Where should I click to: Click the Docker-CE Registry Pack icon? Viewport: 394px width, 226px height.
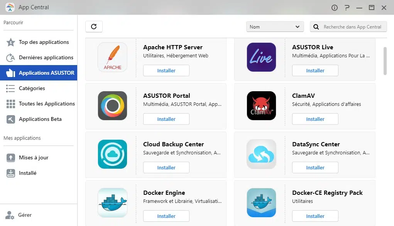point(261,203)
